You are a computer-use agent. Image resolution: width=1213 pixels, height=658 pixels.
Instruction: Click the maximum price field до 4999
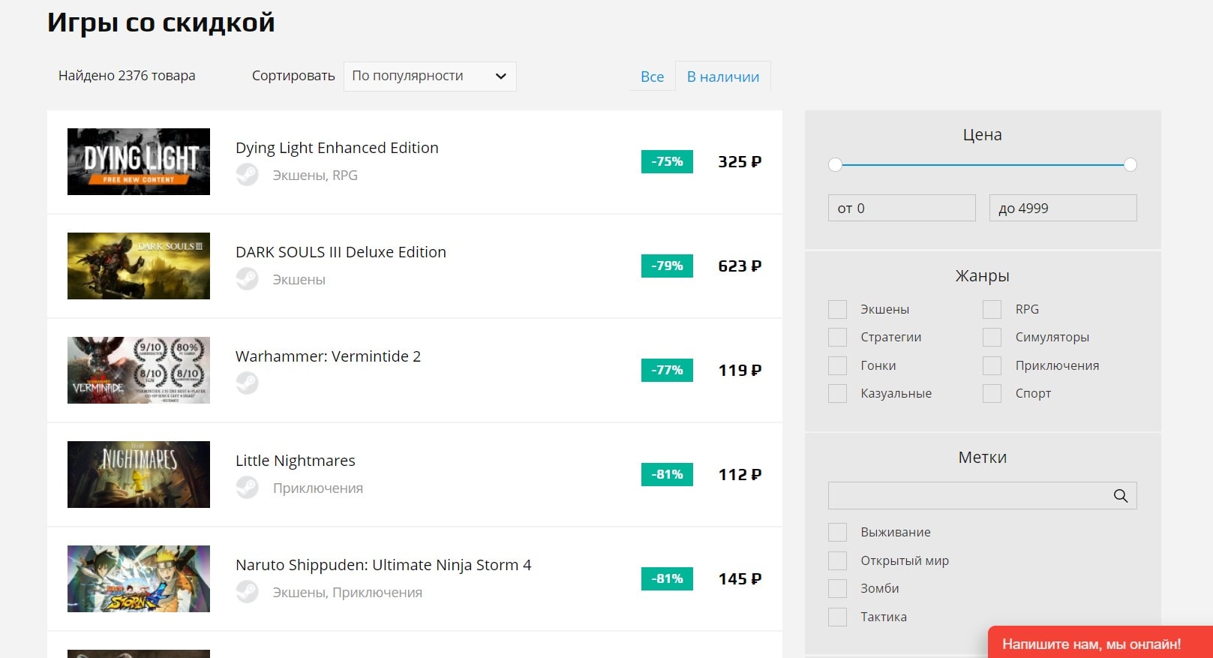(x=1063, y=208)
